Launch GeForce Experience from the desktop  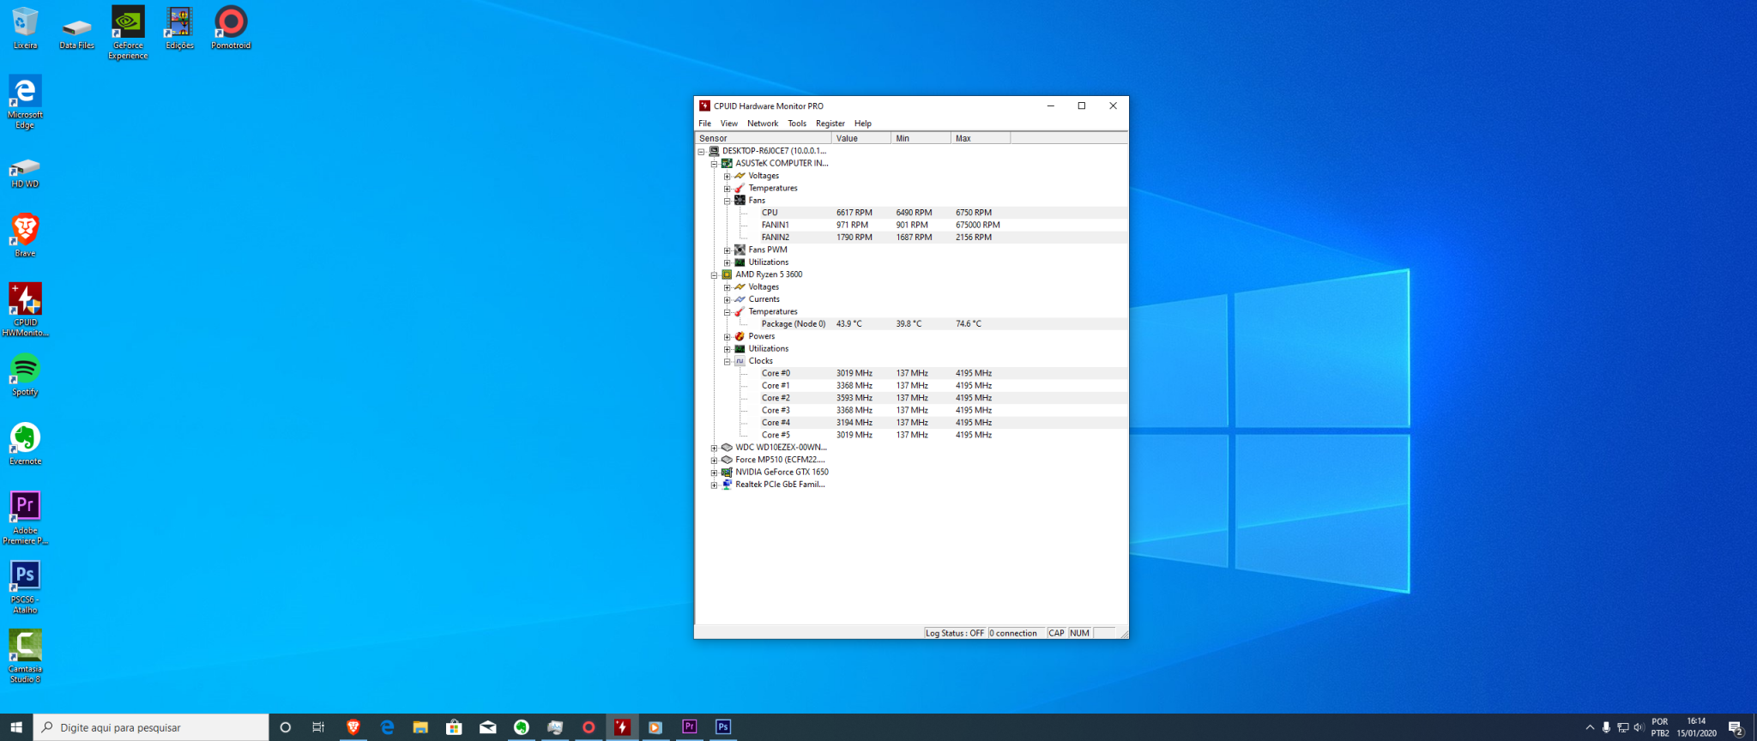click(x=128, y=33)
